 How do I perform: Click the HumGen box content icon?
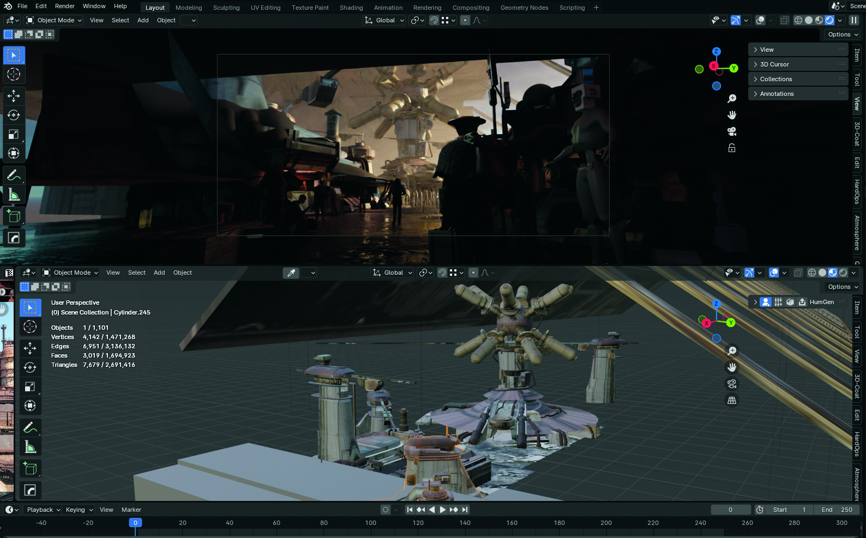coord(790,302)
